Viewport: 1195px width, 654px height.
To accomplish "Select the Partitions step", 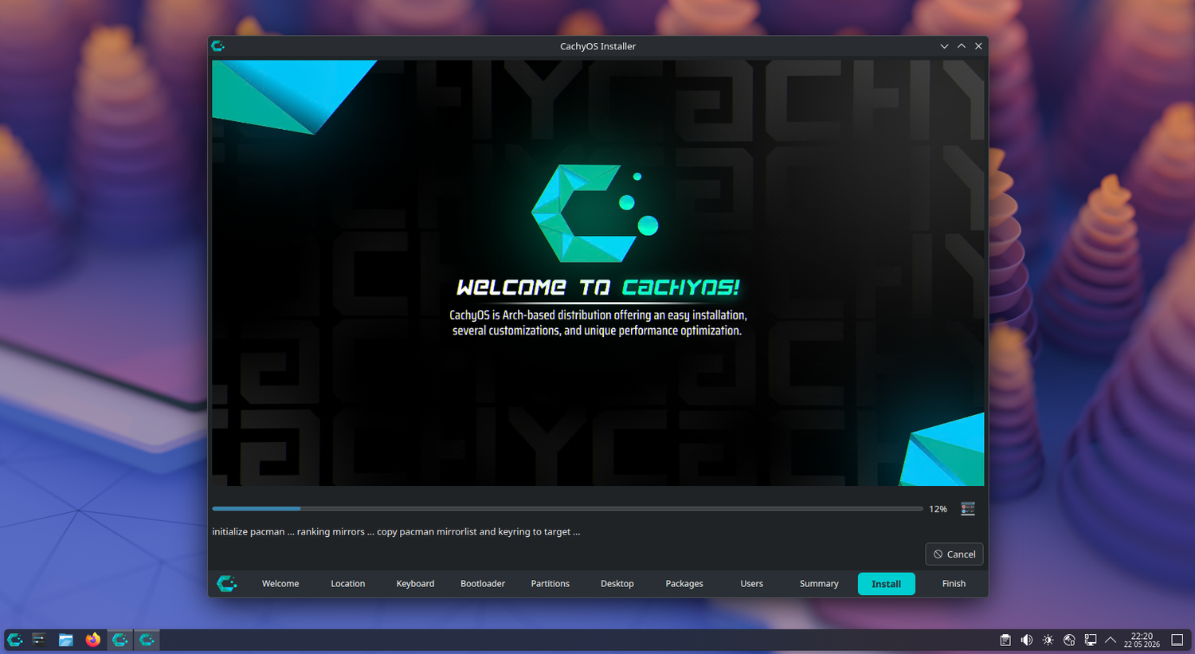I will coord(550,584).
